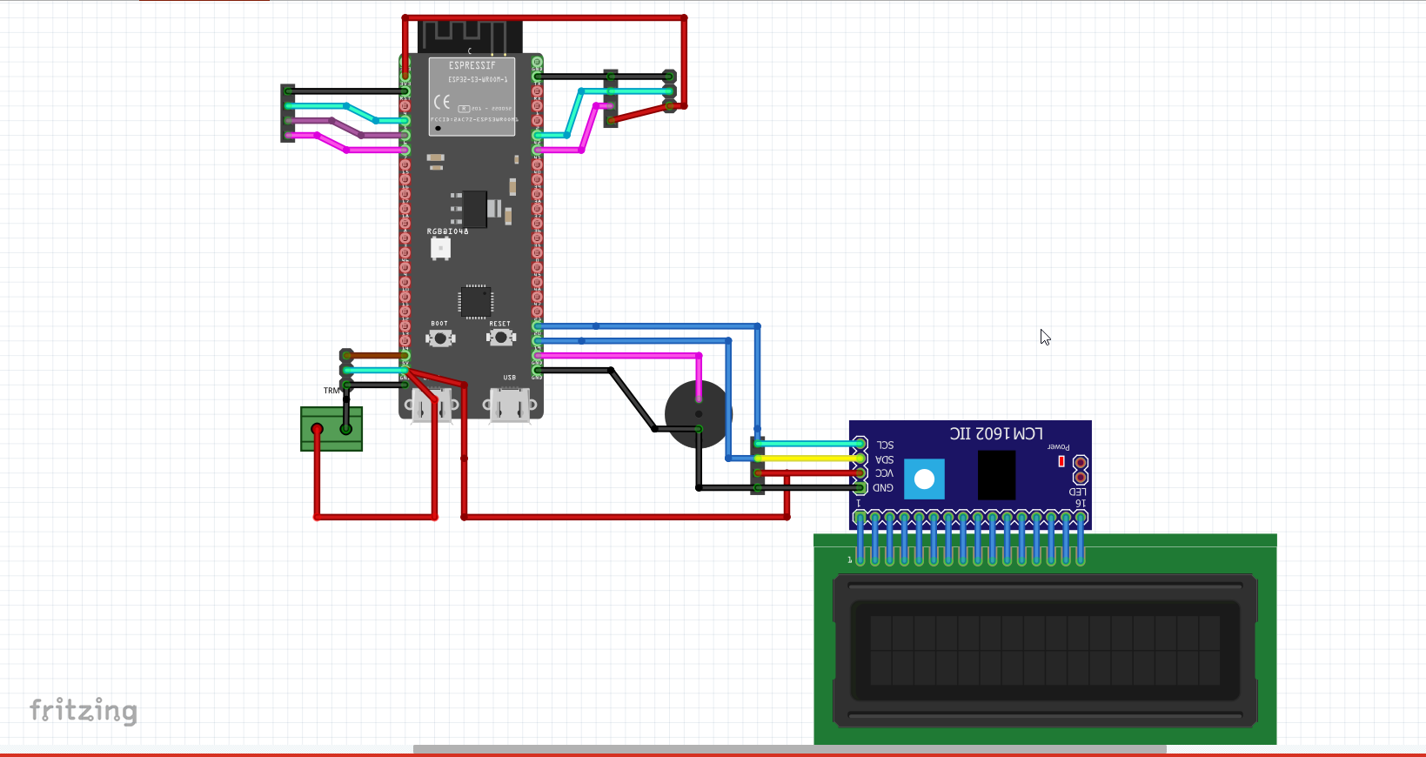1426x757 pixels.
Task: Click the square QFN chip on the ESP32 board
Action: click(x=475, y=301)
